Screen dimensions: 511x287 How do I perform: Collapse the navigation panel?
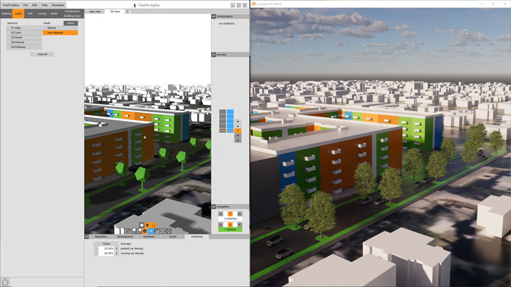coord(213,207)
